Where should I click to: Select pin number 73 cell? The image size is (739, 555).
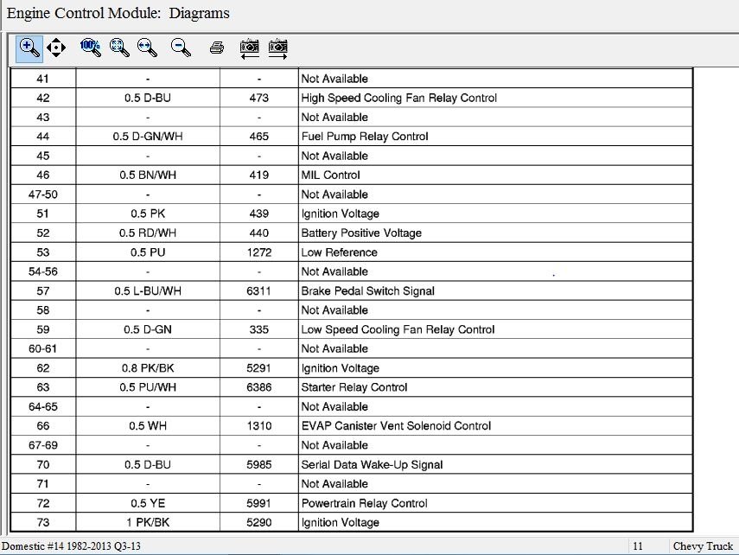[43, 522]
